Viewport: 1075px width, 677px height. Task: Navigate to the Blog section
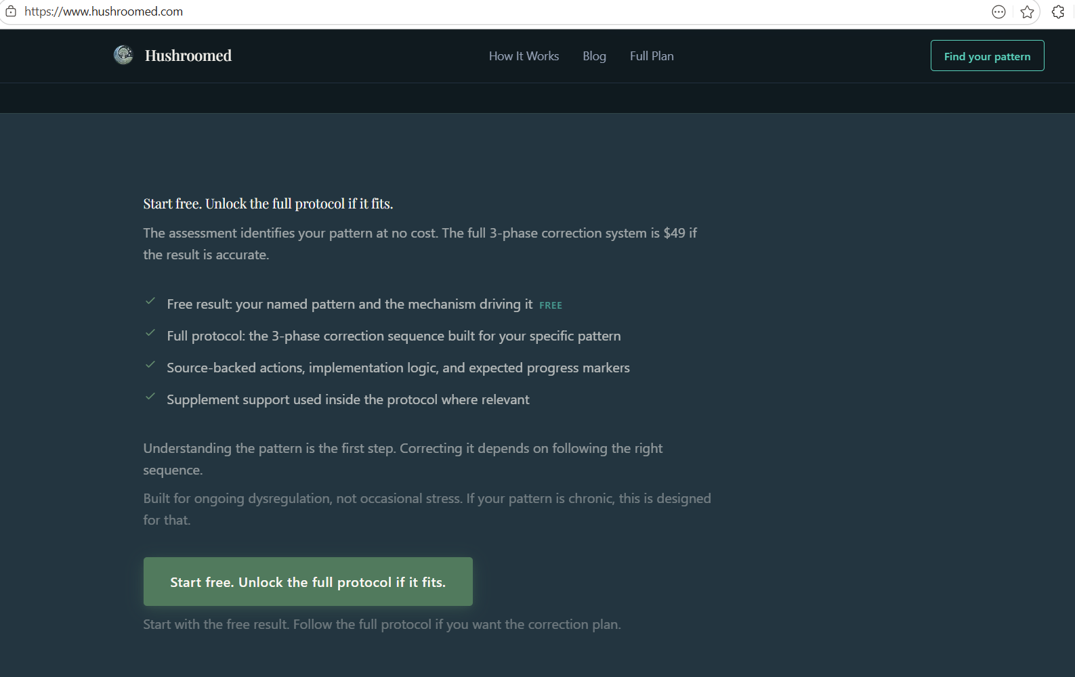coord(594,56)
